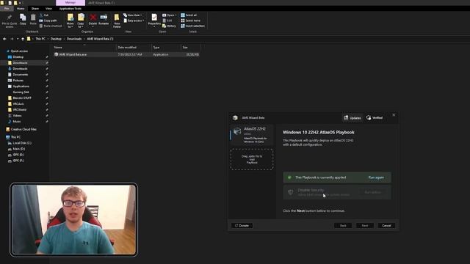Click the Manage contextual tab
Image resolution: width=470 pixels, height=264 pixels.
(70, 3)
